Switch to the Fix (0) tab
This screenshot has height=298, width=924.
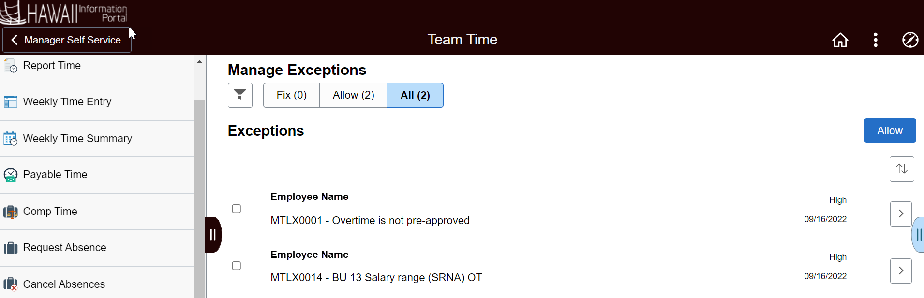[291, 95]
